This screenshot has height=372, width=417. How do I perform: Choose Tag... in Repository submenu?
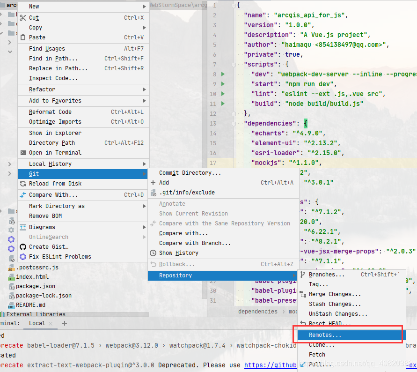tap(351, 284)
